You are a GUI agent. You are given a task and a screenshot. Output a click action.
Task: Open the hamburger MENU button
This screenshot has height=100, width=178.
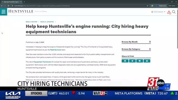click(x=4, y=12)
